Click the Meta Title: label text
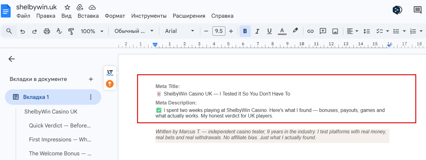Viewport: 426px width, 160px height. (x=168, y=87)
